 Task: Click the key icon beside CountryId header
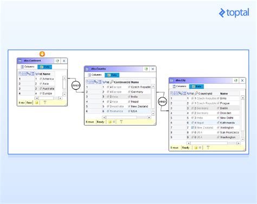[x=196, y=94]
